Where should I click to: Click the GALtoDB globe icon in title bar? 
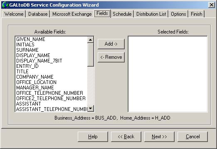click(5, 5)
